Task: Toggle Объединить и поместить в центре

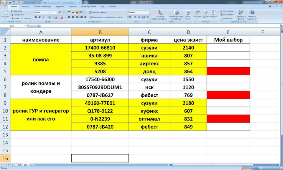Action: tap(107, 17)
